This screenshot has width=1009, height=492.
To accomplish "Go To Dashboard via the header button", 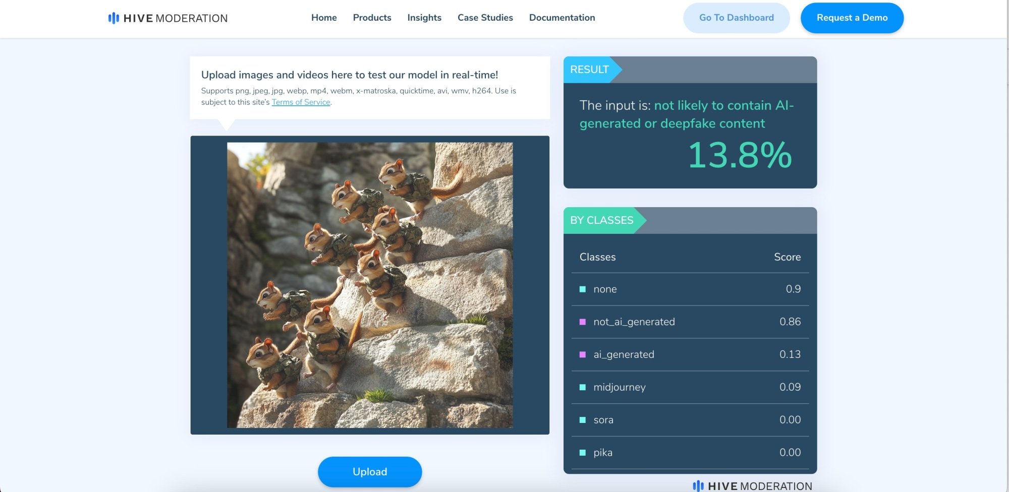I will pos(736,18).
